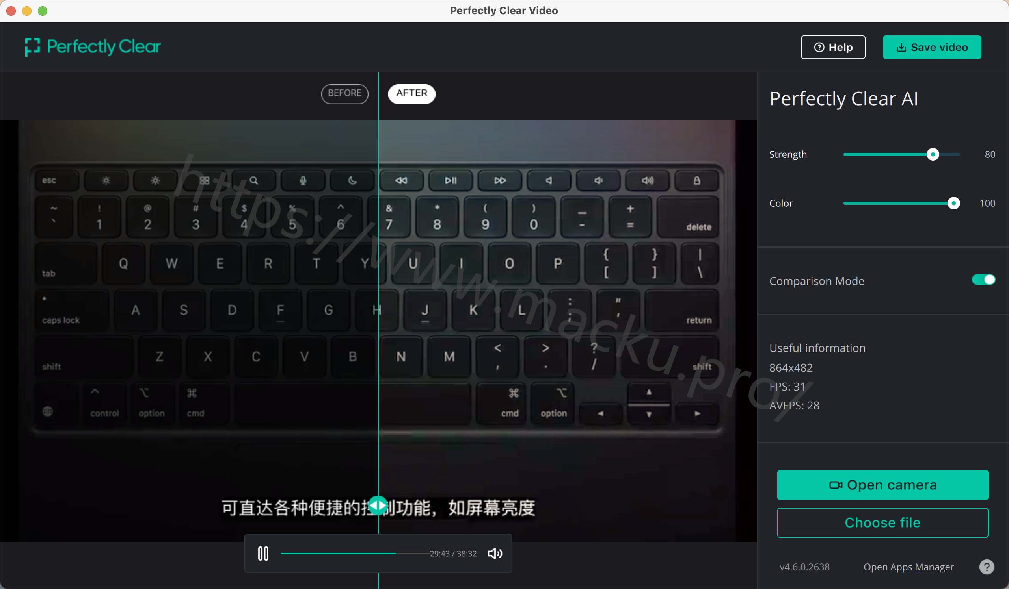The image size is (1009, 589).
Task: Click the Open camera button
Action: point(882,485)
